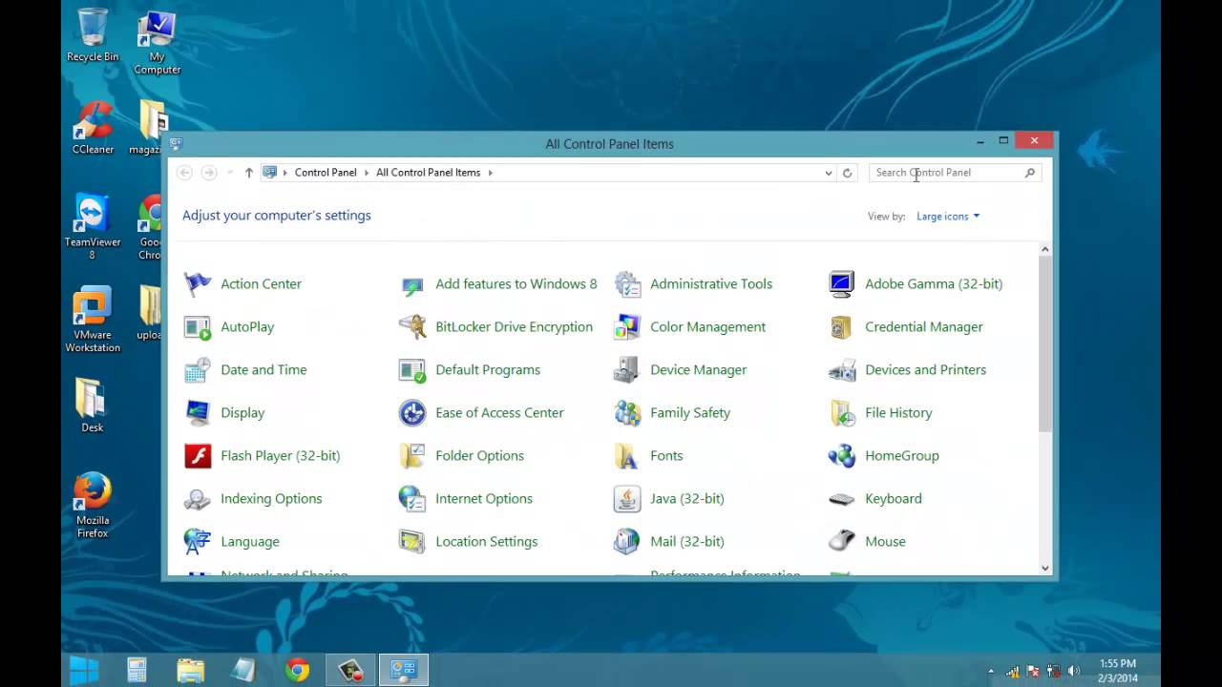Select the CCleaner desktop icon
1222x687 pixels.
click(93, 127)
